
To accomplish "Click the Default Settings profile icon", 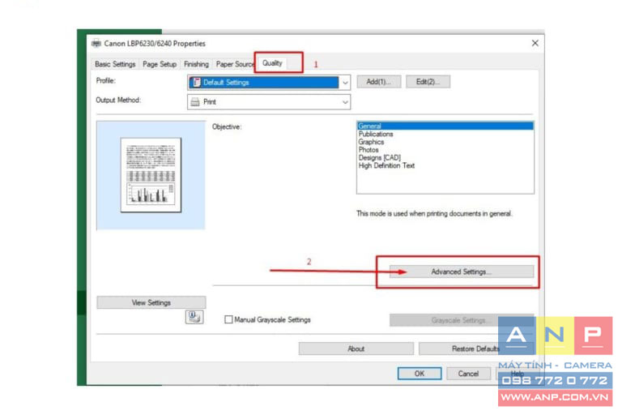I will 195,82.
